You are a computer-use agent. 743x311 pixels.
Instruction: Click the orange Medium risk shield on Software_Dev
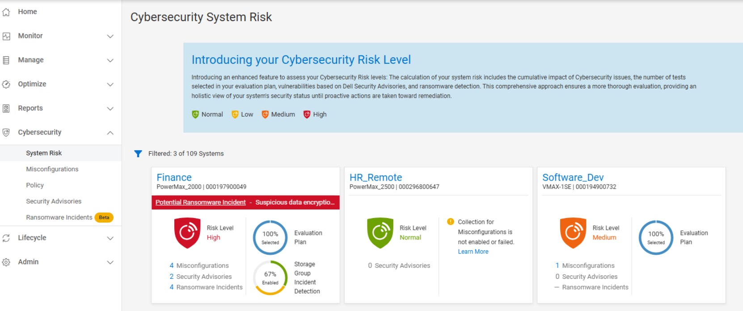tap(573, 233)
